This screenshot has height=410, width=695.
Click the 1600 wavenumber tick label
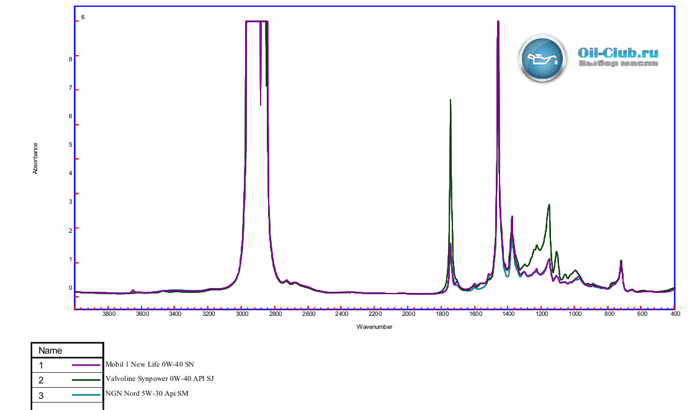(x=475, y=314)
